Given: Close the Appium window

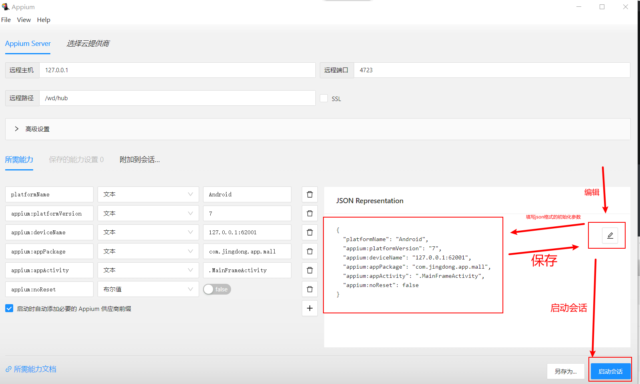Looking at the screenshot, I should [x=626, y=7].
